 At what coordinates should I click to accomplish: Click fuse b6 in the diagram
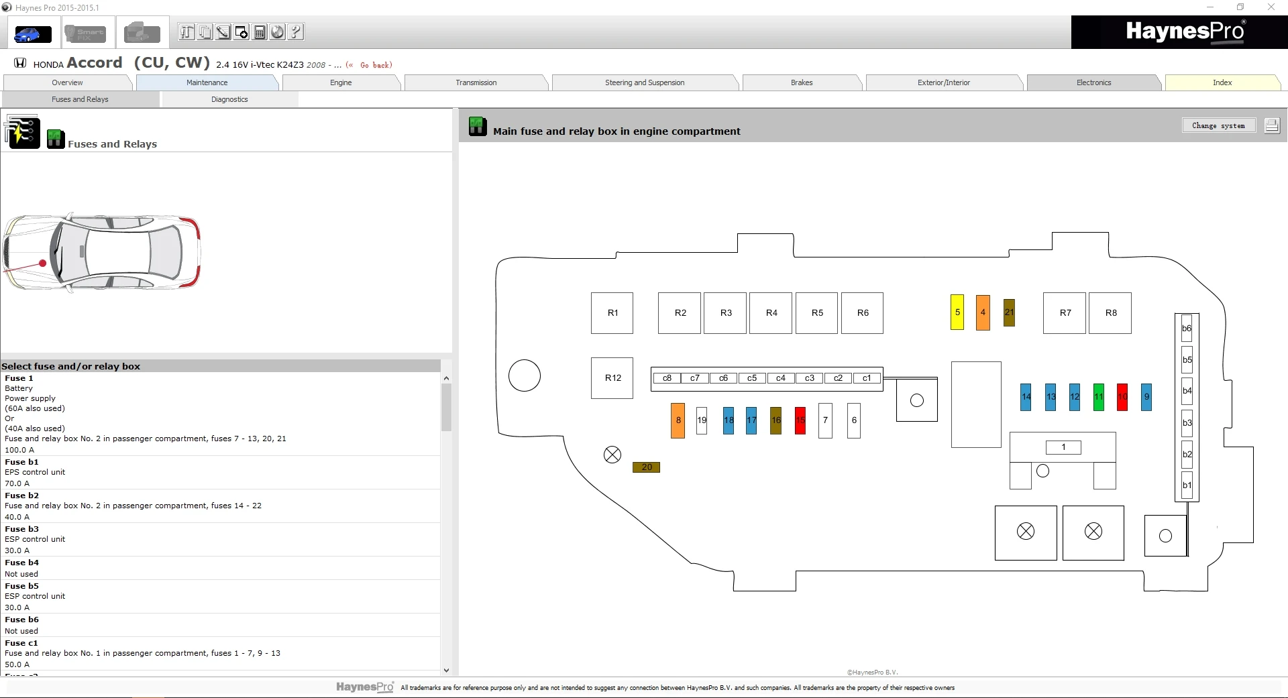pos(1187,329)
